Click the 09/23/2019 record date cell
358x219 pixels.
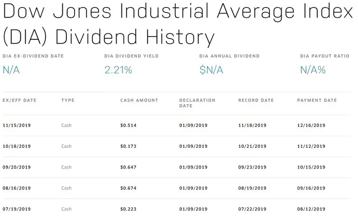[x=252, y=167]
